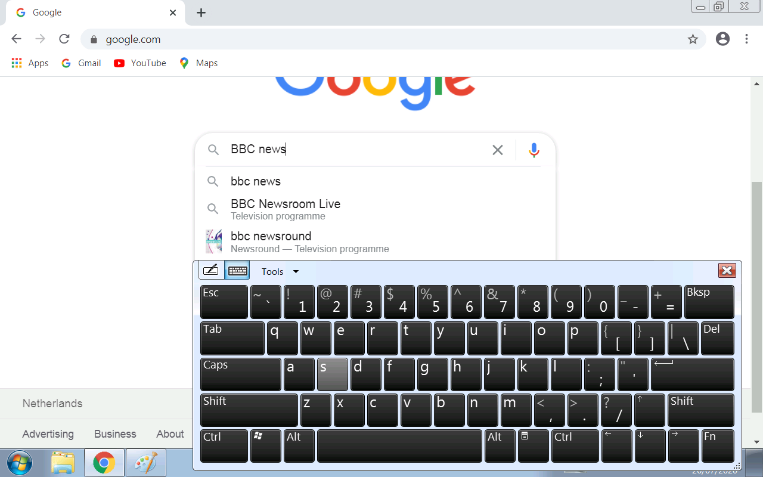Toggle the left Alt key
This screenshot has width=763, height=477.
(299, 446)
